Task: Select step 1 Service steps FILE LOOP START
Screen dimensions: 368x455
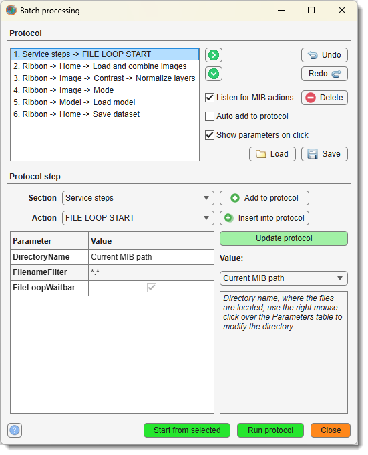Action: (x=105, y=54)
